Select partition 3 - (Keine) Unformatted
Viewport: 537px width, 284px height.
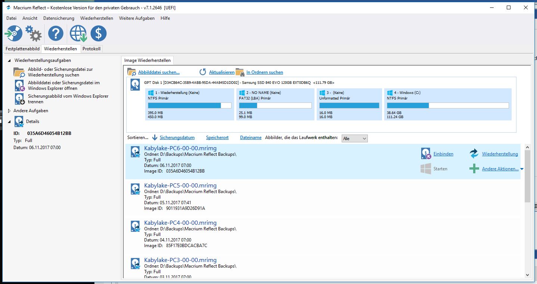click(349, 104)
